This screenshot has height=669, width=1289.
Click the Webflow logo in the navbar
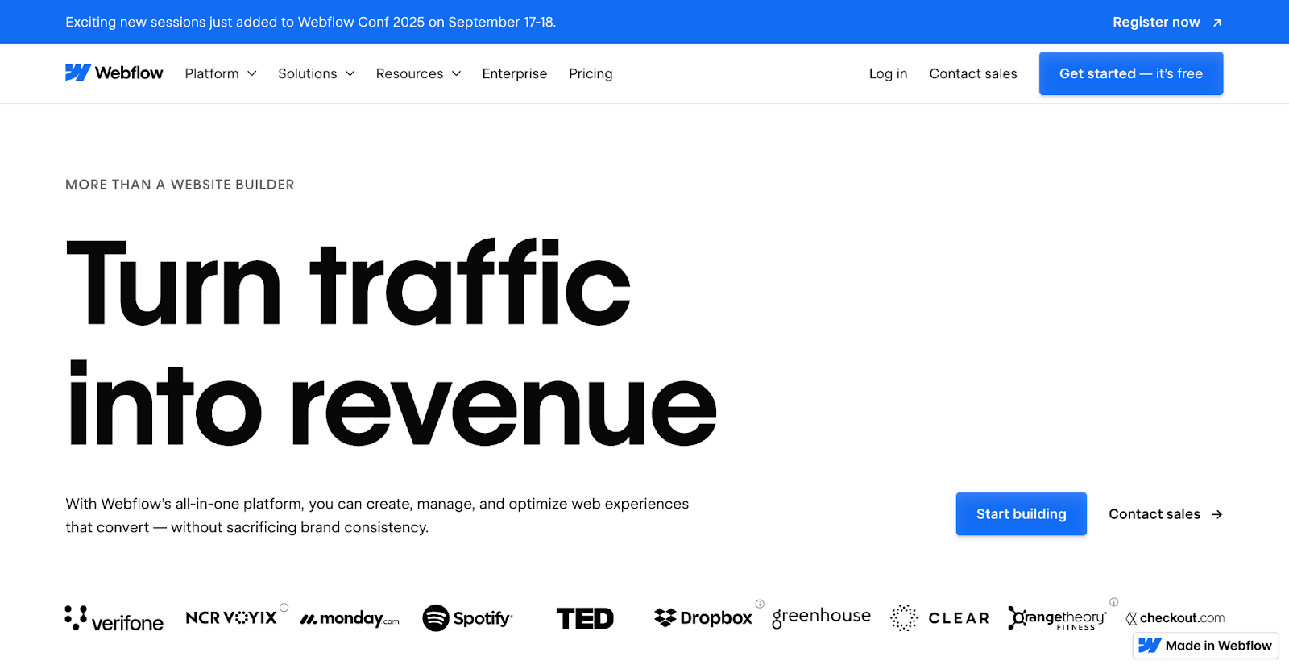click(x=114, y=73)
